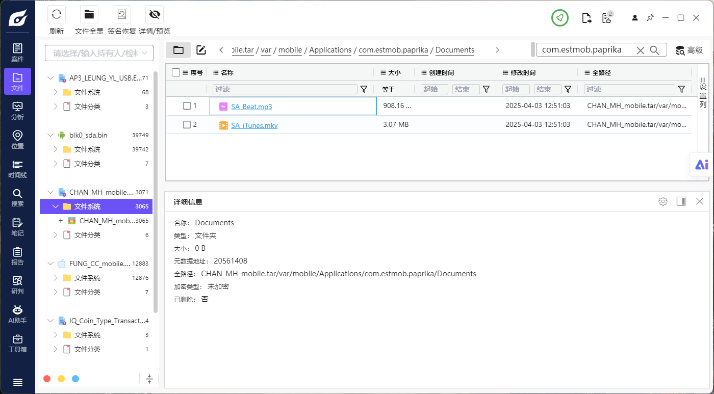
Task: Click the green circular navigation icon
Action: [x=560, y=18]
